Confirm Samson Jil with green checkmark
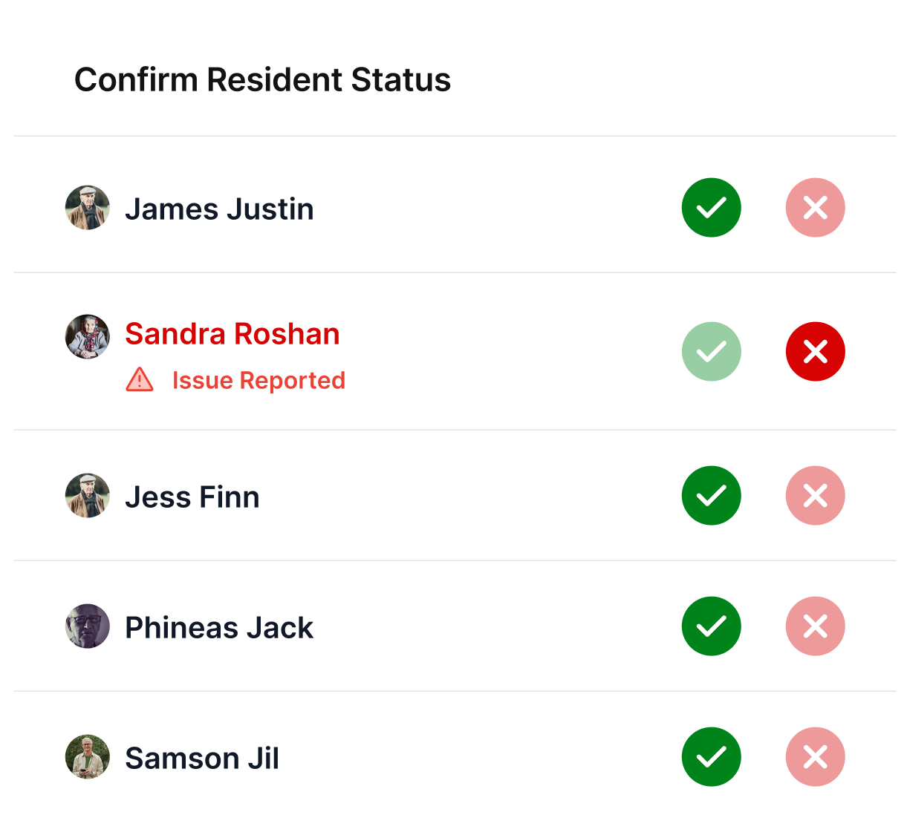The height and width of the screenshot is (835, 907). (711, 757)
